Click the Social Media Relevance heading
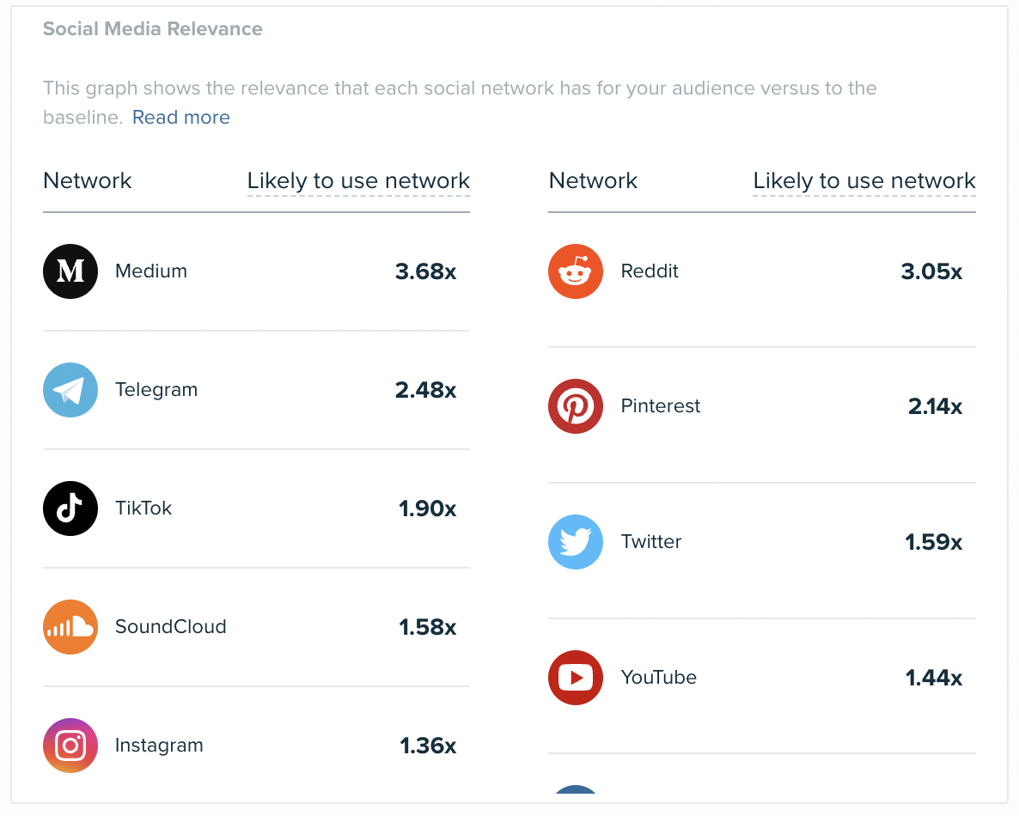 (153, 28)
